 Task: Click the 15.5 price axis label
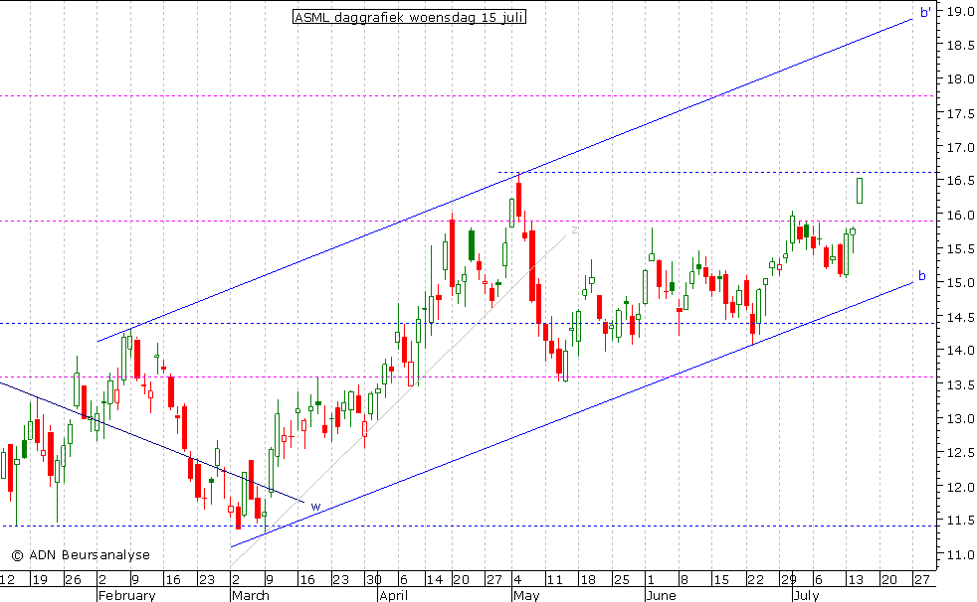coord(960,248)
